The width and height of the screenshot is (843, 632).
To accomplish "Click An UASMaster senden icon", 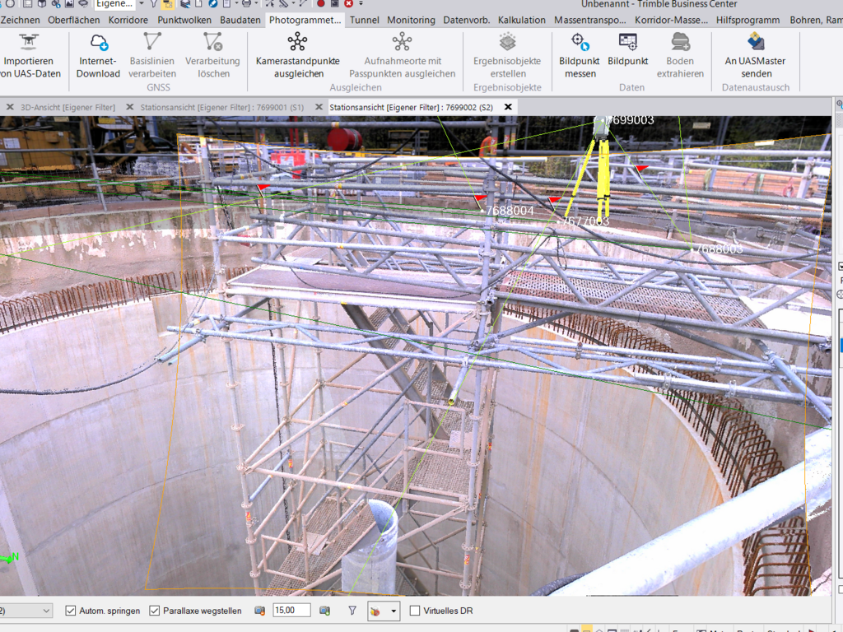I will point(756,41).
